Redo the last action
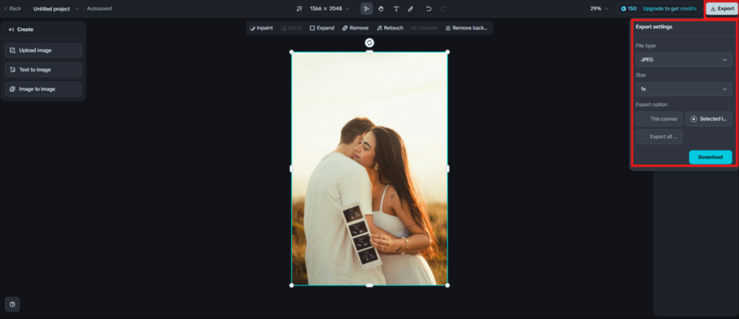The height and width of the screenshot is (319, 739). coord(443,9)
